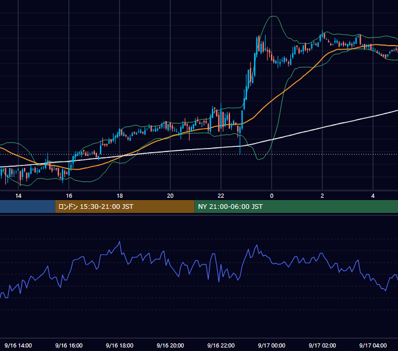
Task: Click the 9/16 18:00 timestamp label
Action: click(119, 345)
